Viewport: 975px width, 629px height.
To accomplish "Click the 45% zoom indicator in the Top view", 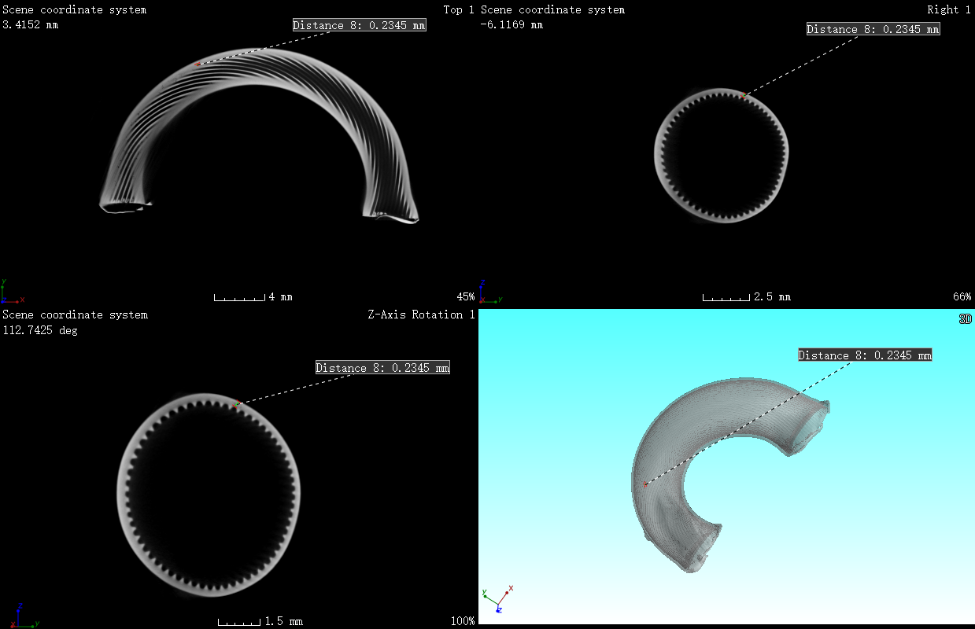I will (465, 297).
